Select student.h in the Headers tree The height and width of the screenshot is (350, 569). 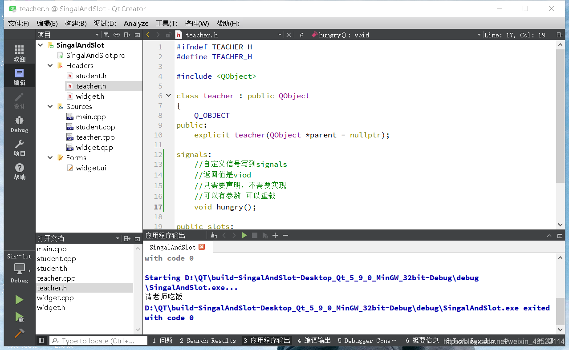coord(91,76)
